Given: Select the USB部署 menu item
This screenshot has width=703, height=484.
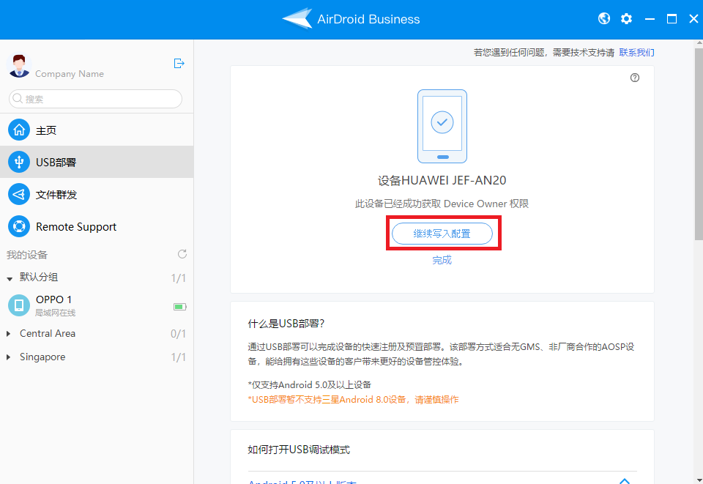Looking at the screenshot, I should point(97,162).
